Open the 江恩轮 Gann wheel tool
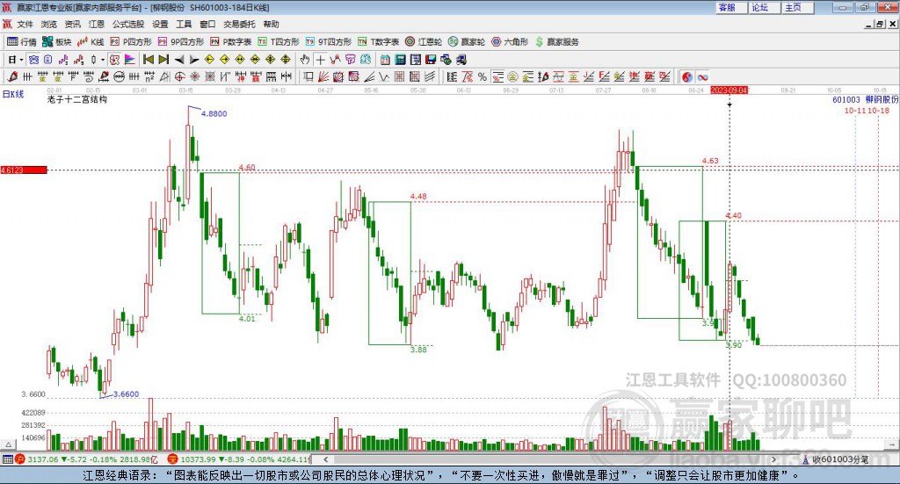The height and width of the screenshot is (484, 900). click(424, 42)
